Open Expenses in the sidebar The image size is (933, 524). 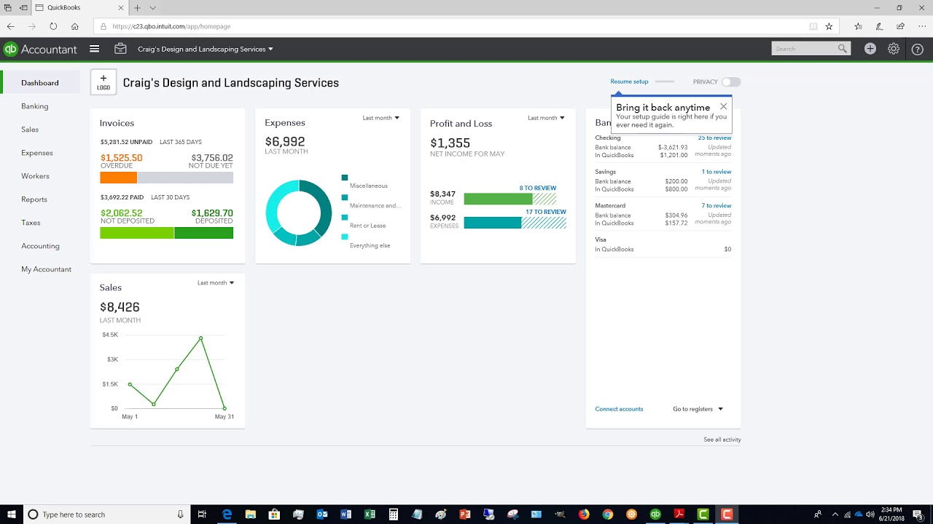pos(37,153)
